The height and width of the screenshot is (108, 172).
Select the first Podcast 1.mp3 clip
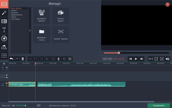22,84
